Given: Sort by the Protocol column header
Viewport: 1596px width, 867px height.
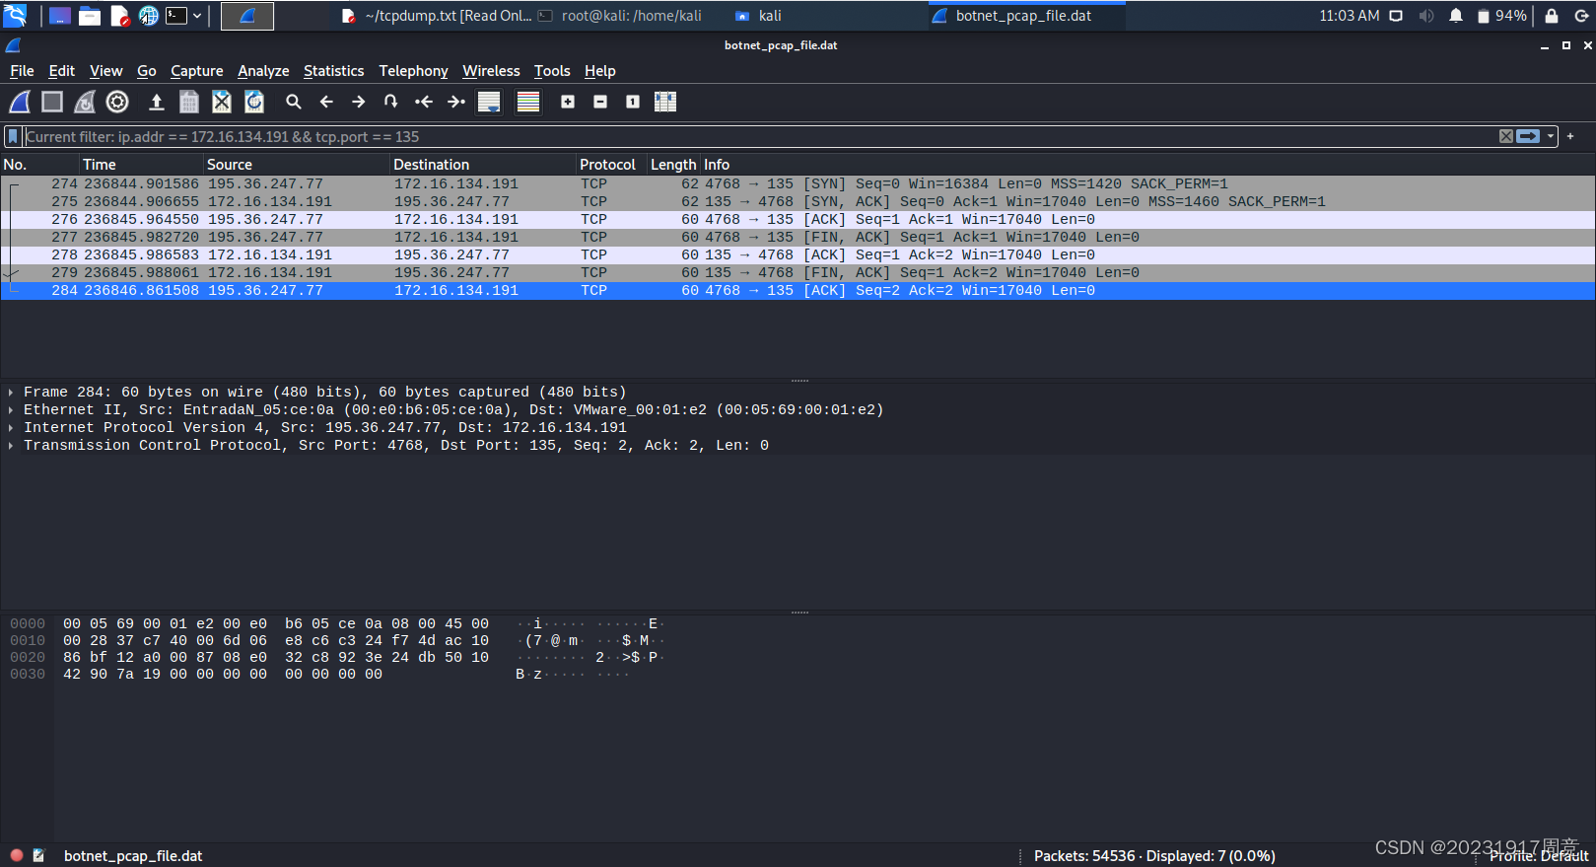Looking at the screenshot, I should [x=611, y=165].
